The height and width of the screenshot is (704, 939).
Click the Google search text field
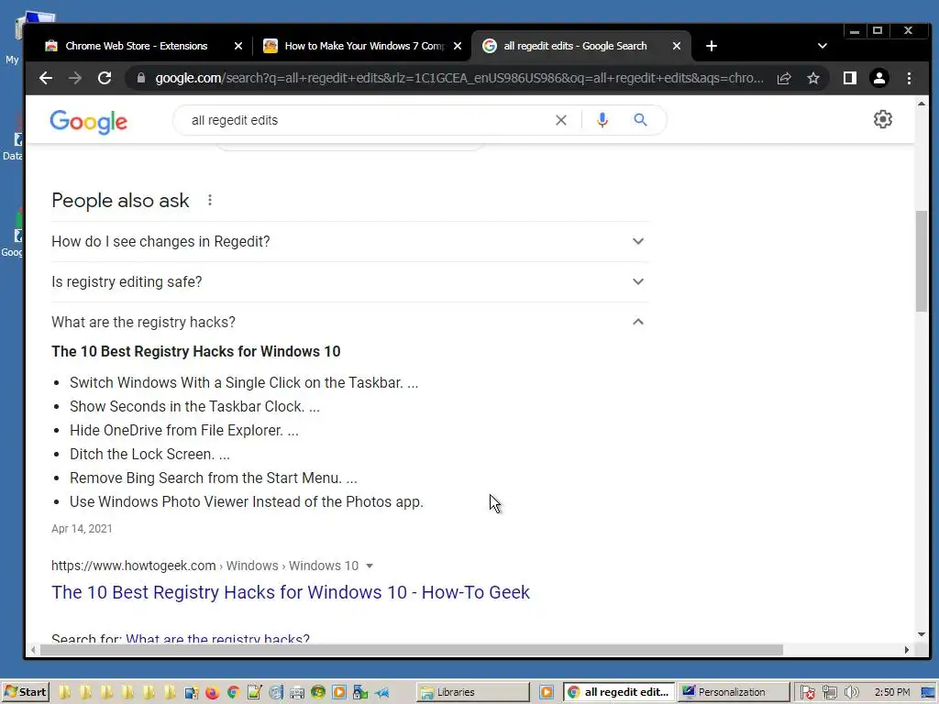365,120
